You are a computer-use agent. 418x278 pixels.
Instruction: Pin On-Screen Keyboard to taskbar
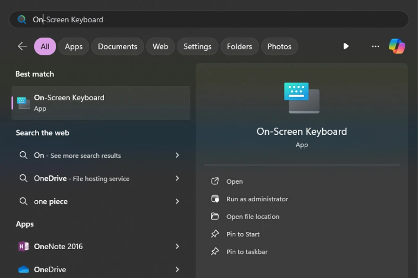[247, 252]
